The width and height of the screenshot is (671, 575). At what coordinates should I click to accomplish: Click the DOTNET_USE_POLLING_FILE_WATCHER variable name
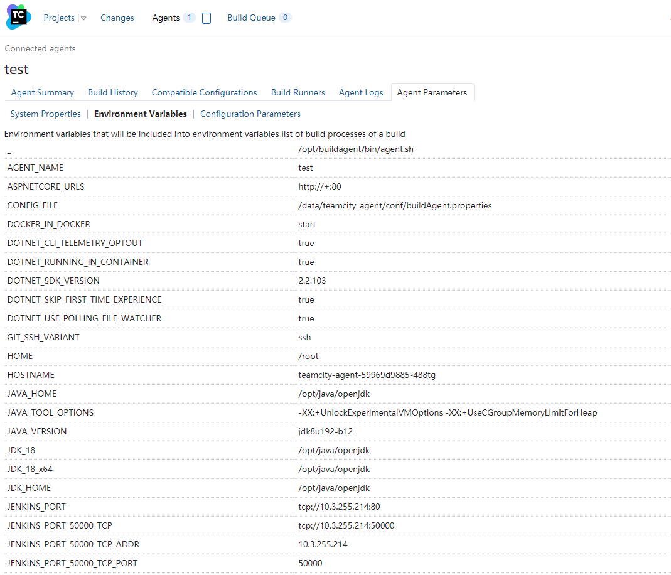(84, 318)
